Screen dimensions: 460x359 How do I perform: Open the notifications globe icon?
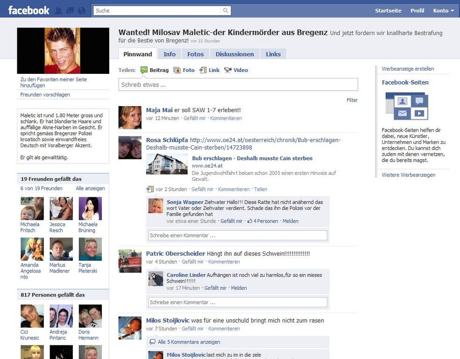pyautogui.click(x=82, y=10)
